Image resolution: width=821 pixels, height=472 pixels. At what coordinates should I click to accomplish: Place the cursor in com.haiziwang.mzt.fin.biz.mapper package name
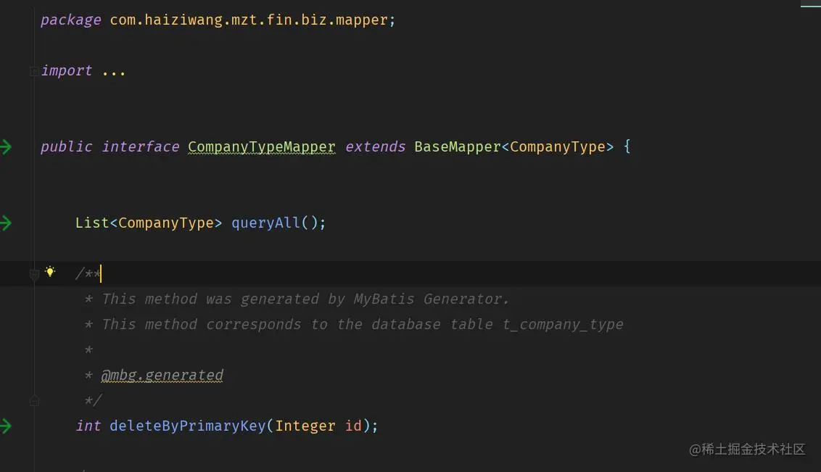pos(249,20)
